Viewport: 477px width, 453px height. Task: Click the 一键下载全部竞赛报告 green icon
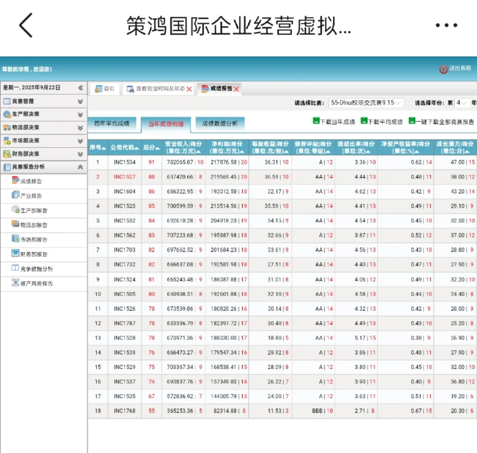(412, 121)
